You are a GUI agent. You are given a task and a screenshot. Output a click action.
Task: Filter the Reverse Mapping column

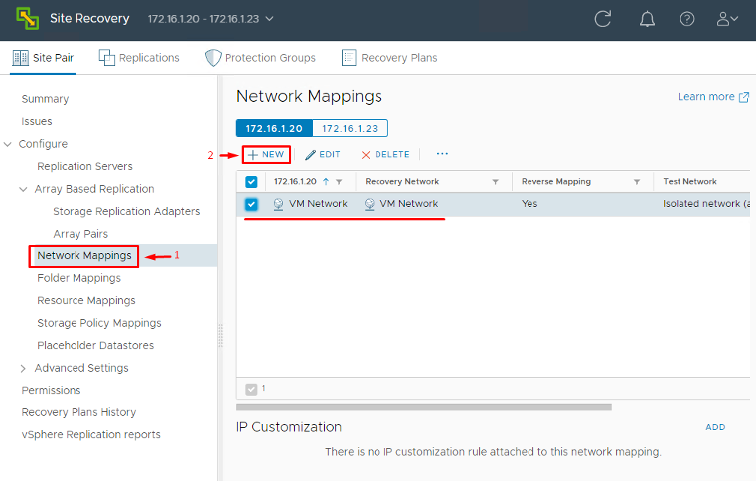pyautogui.click(x=637, y=182)
